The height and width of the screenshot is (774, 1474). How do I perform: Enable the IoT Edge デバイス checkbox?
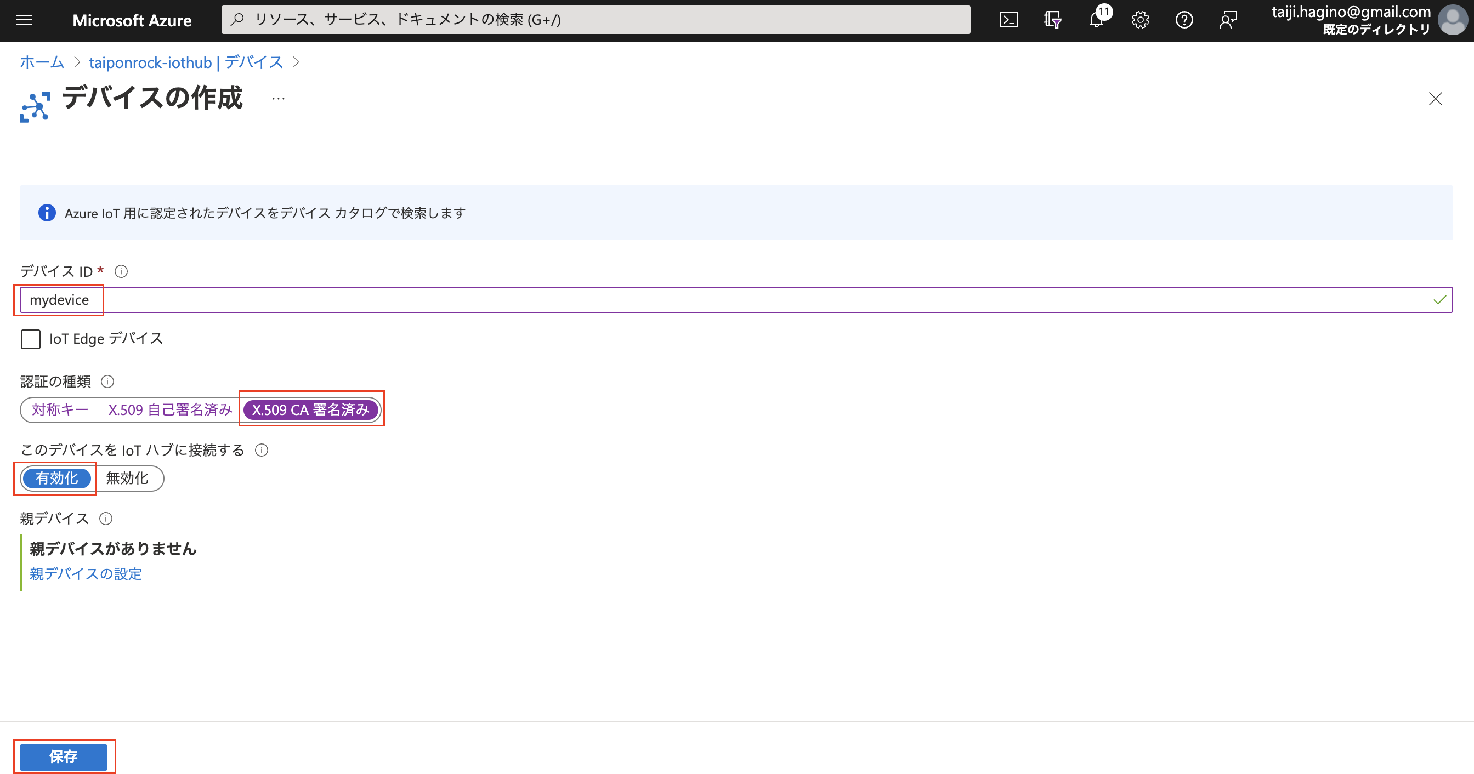30,339
